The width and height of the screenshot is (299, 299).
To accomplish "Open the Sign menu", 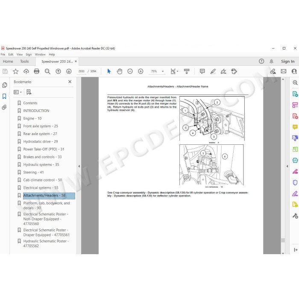I will 29,54.
